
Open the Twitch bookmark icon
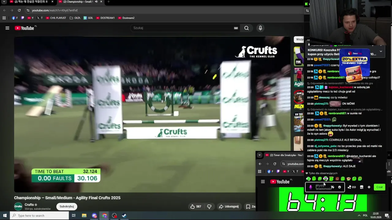point(23,18)
